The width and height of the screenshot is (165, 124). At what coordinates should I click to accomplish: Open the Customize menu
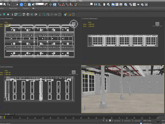point(64,1)
